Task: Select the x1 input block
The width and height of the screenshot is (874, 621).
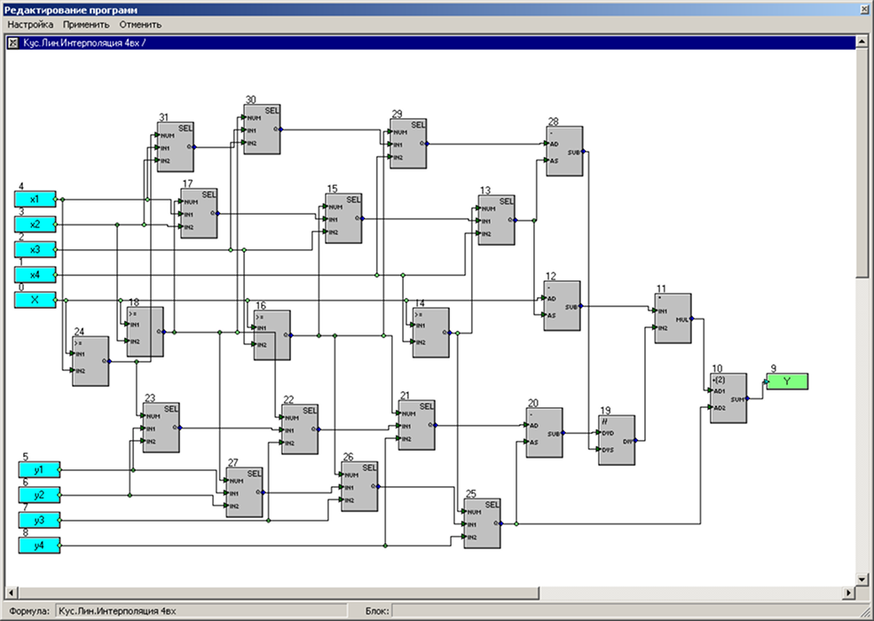Action: click(x=35, y=200)
